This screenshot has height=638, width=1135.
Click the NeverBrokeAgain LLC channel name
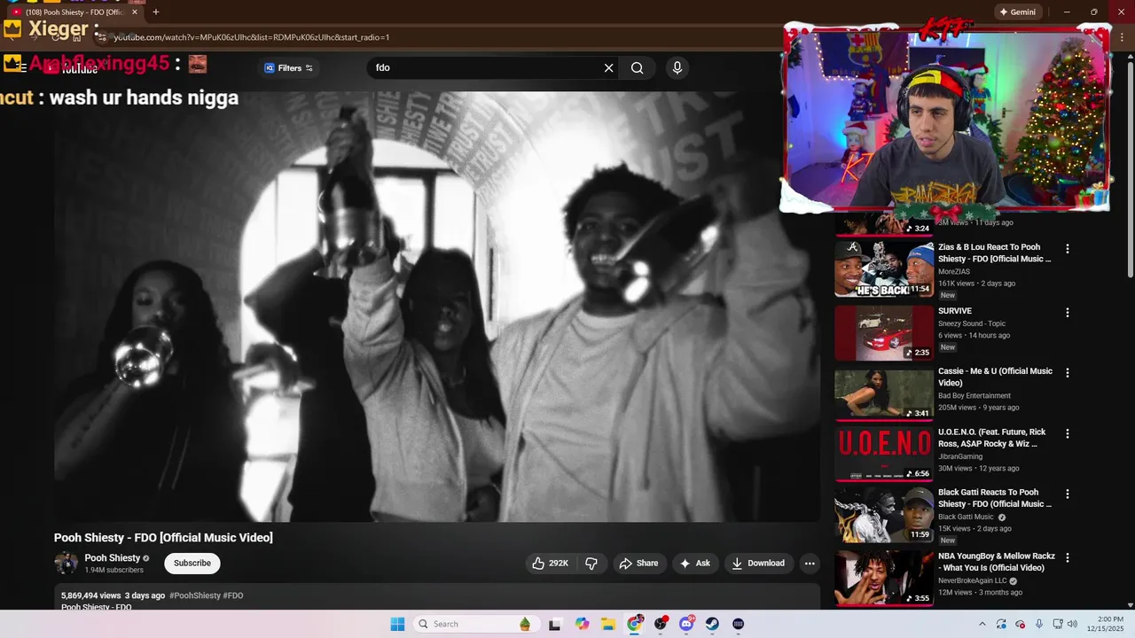[973, 580]
